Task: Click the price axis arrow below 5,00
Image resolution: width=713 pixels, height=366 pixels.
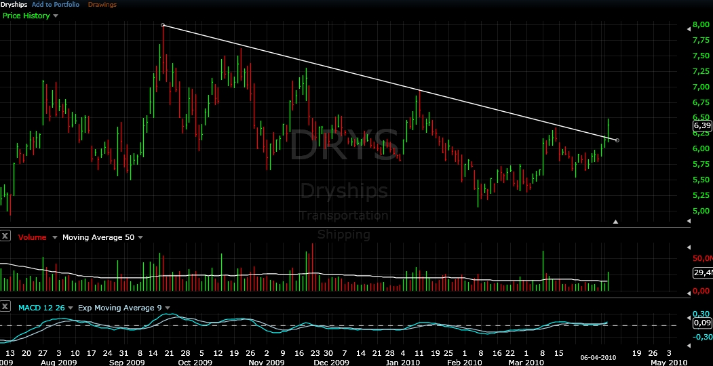Action: tap(689, 220)
